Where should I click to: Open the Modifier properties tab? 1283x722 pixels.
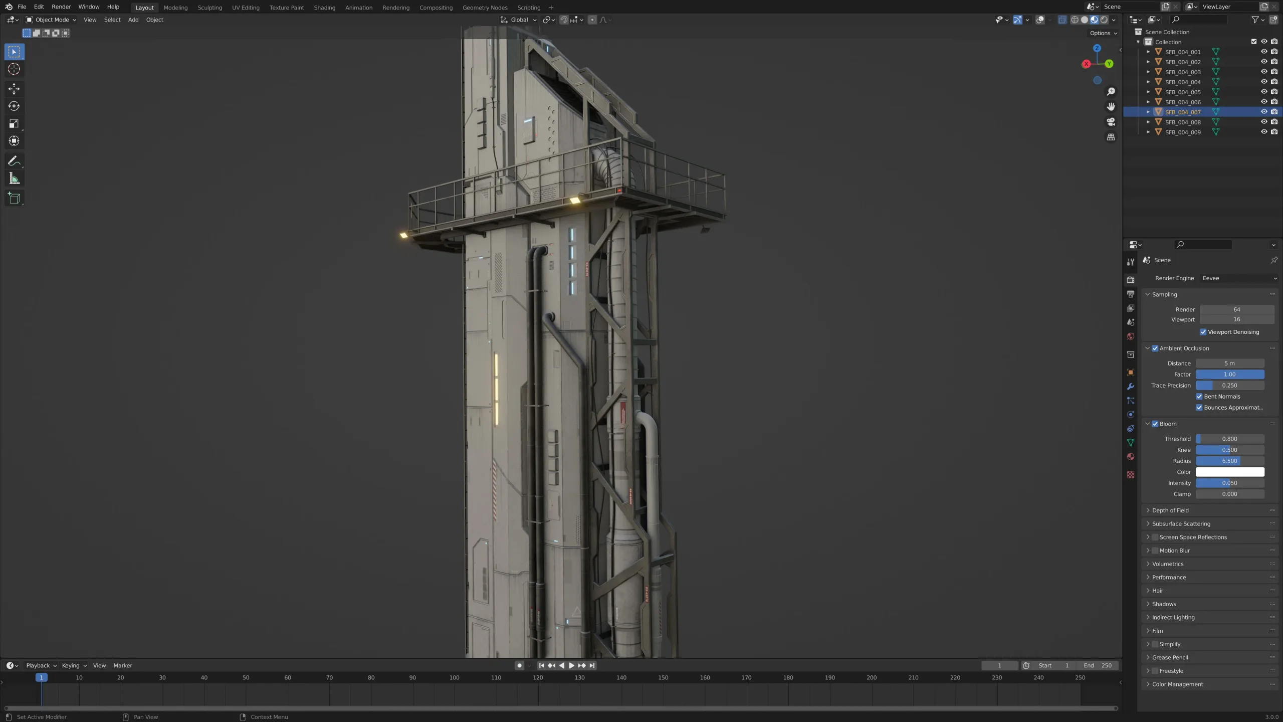[1131, 387]
